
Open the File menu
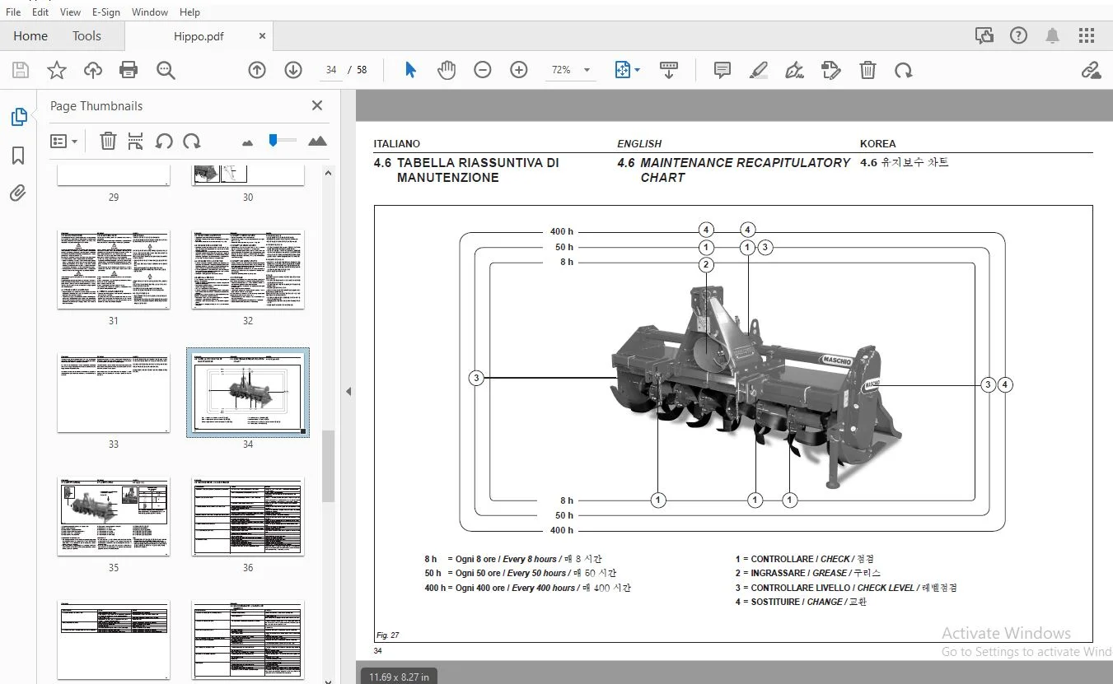click(13, 12)
